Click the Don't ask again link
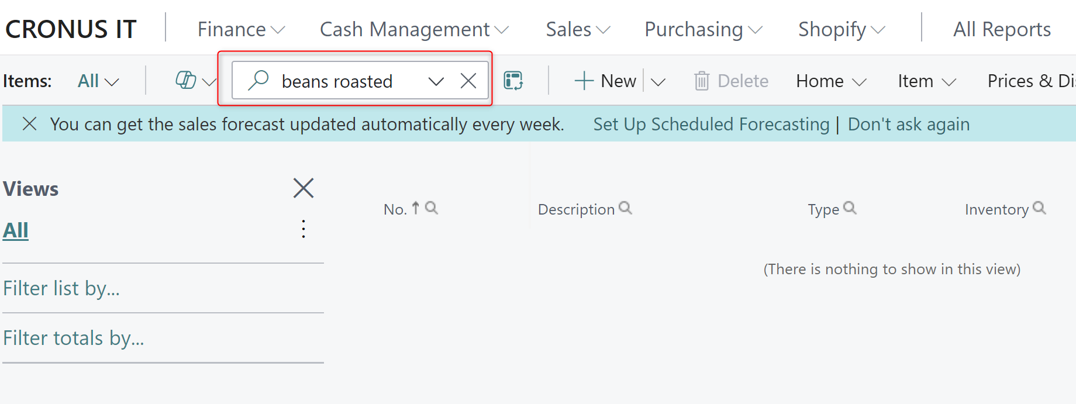1076x404 pixels. [908, 124]
